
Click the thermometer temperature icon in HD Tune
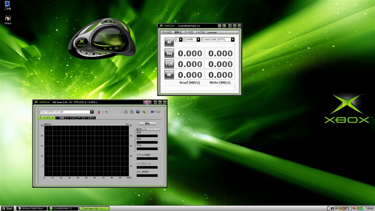(x=99, y=112)
